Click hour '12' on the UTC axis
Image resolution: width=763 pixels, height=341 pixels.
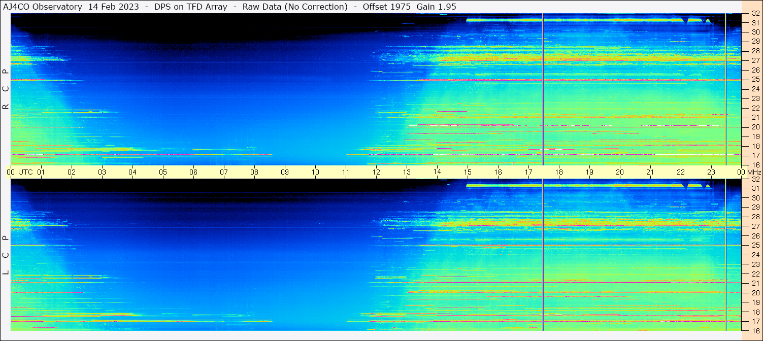pyautogui.click(x=376, y=172)
